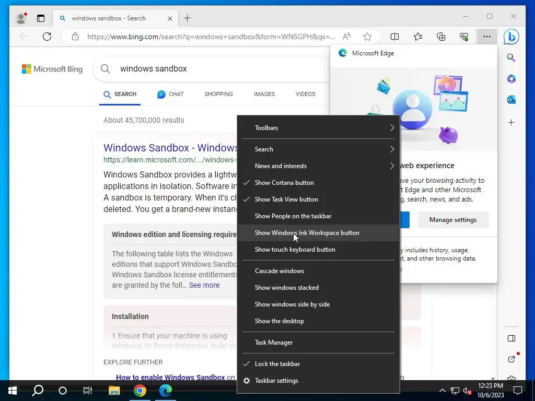Choose Show windows stacked
Viewport: 535px width, 401px height.
click(318, 288)
